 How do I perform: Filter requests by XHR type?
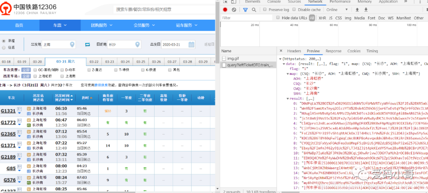322,18
